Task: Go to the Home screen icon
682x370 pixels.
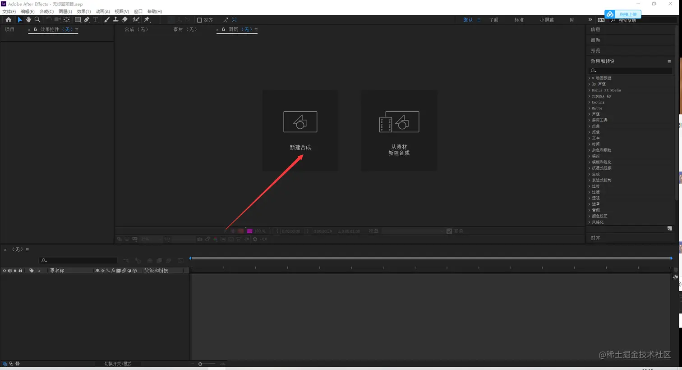Action: [x=9, y=20]
